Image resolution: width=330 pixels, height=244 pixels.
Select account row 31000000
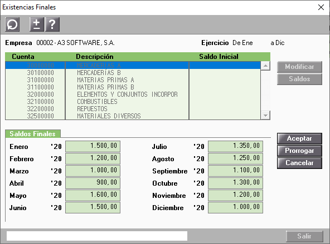133,80
